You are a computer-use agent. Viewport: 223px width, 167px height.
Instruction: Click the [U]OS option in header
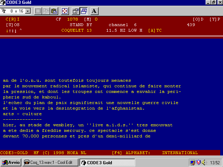point(13,25)
